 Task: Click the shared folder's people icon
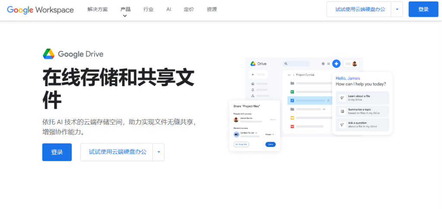pos(324,109)
